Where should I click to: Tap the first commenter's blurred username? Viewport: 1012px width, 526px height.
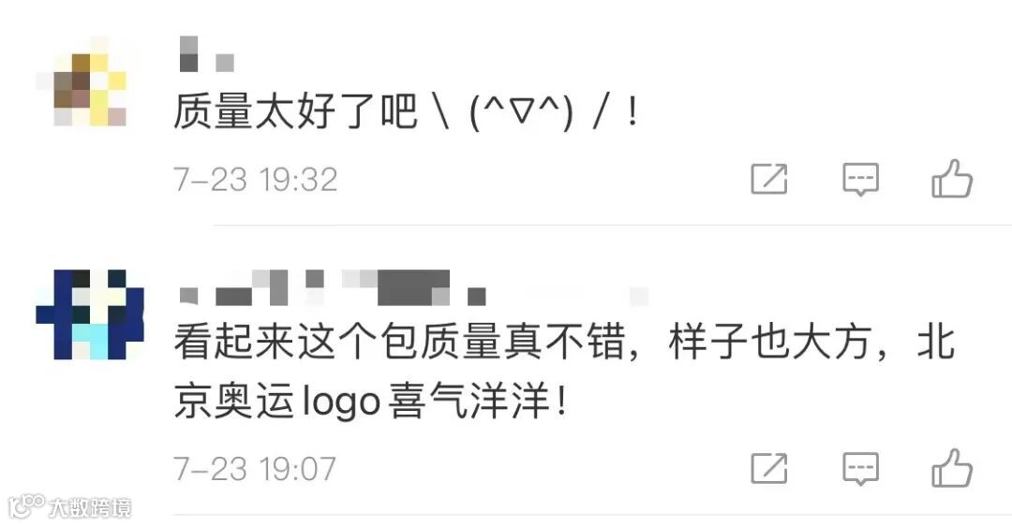[x=206, y=54]
